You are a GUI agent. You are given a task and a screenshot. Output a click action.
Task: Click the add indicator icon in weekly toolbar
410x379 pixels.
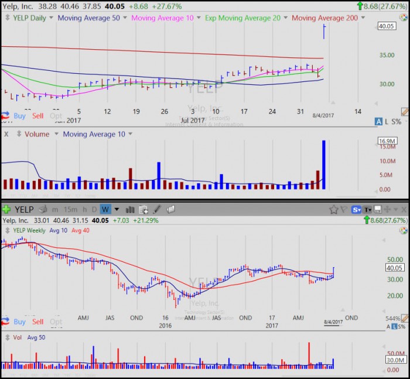click(x=143, y=210)
